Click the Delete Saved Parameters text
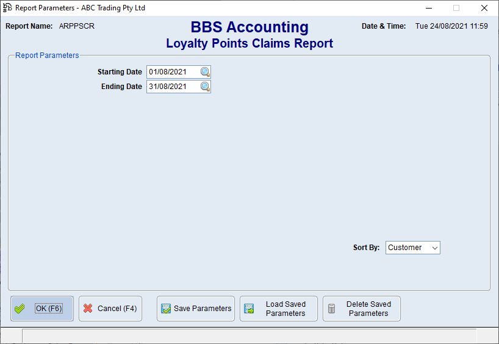499x344 pixels. (x=368, y=309)
